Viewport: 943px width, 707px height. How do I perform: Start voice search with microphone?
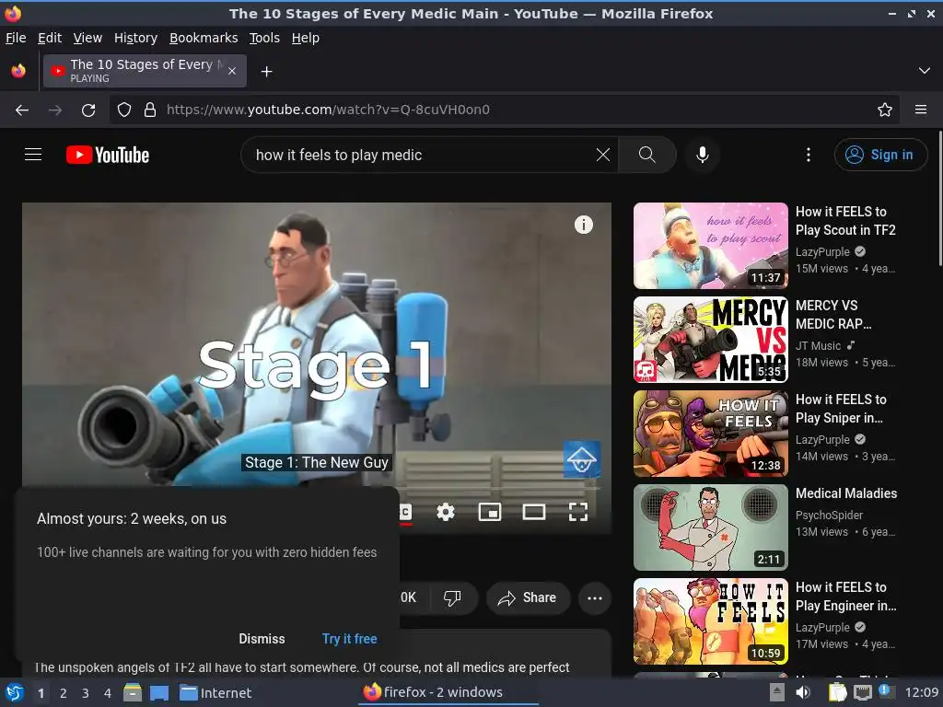click(702, 155)
